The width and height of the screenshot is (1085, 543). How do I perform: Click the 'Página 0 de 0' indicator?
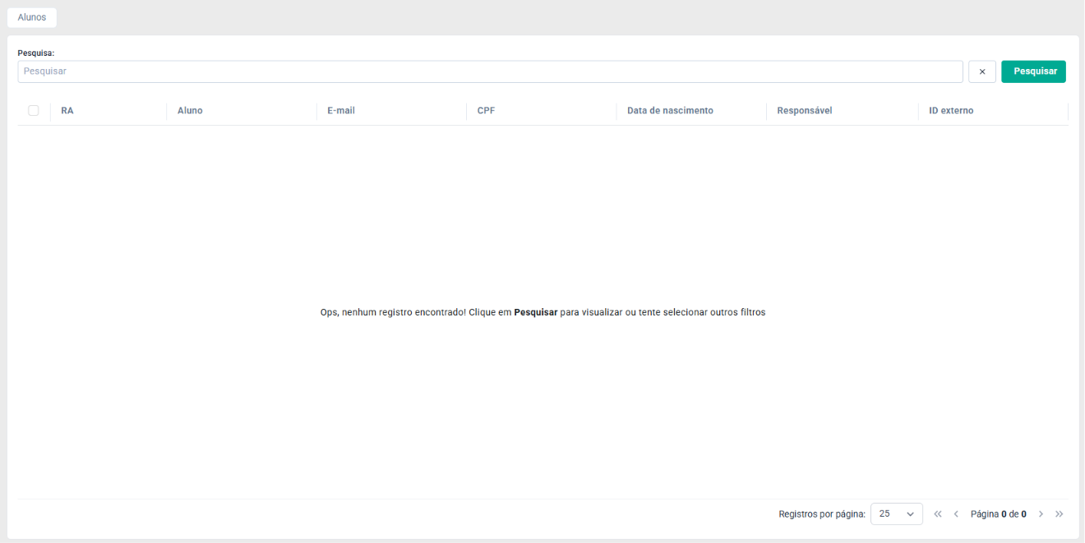click(998, 514)
